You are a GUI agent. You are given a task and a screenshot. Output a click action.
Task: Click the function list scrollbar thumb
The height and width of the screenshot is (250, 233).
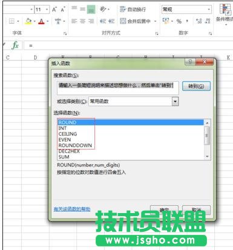207,136
